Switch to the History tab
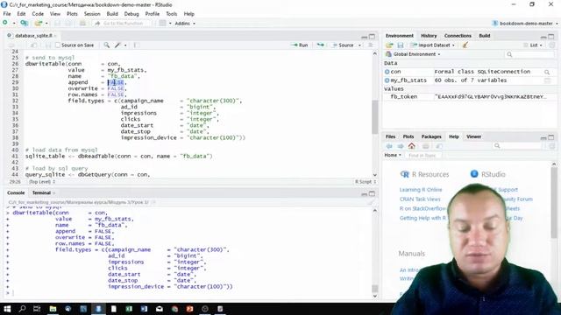The height and width of the screenshot is (315, 561). pos(429,36)
